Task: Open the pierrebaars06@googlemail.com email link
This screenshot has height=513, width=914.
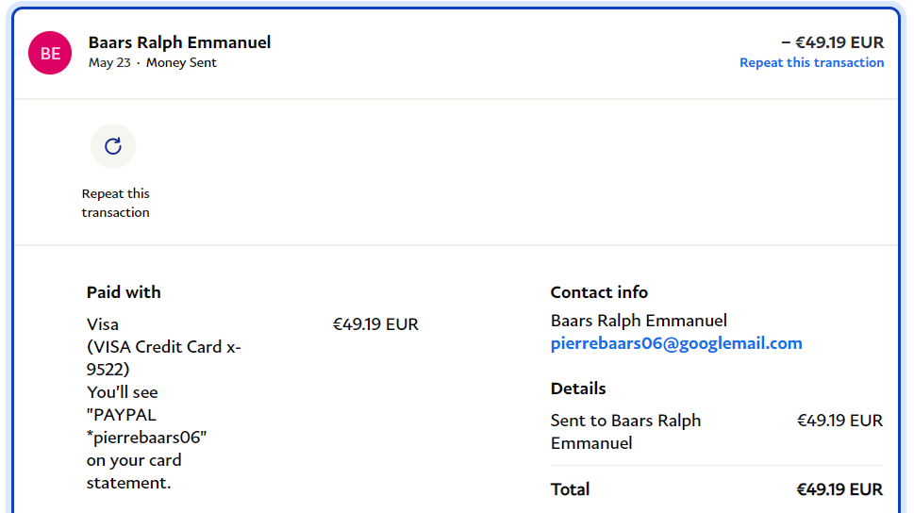Action: pos(675,343)
